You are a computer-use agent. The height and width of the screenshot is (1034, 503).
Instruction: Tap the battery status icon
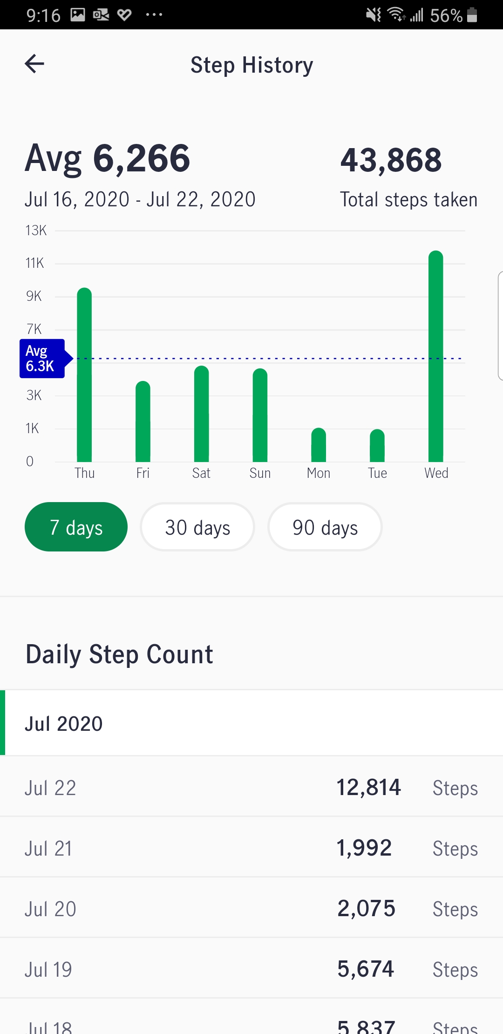[x=472, y=15]
